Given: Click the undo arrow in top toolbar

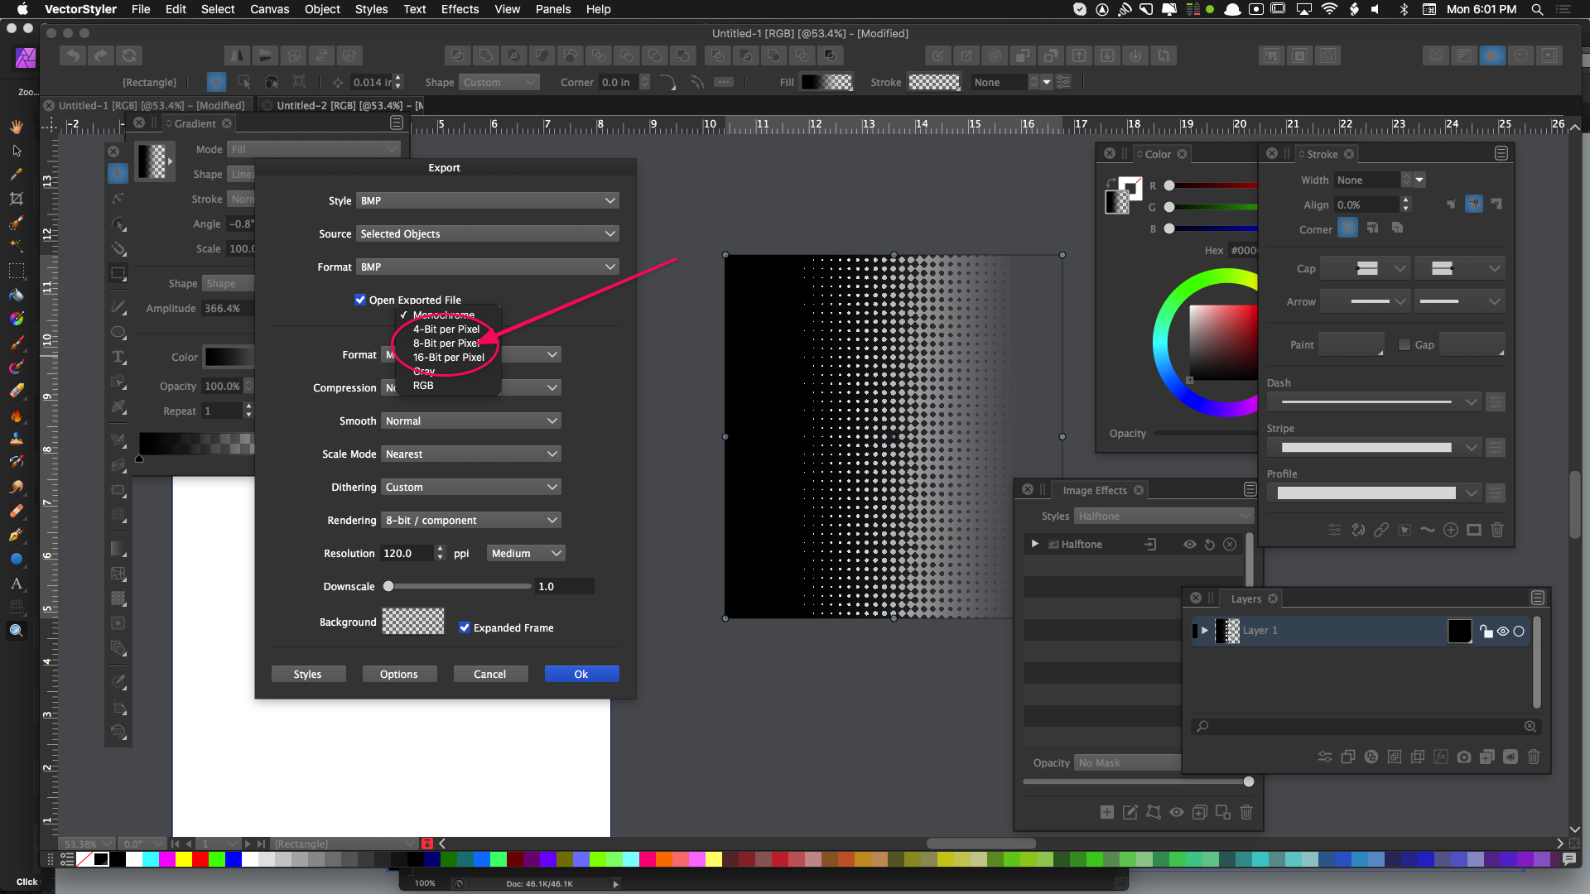Looking at the screenshot, I should coord(73,55).
